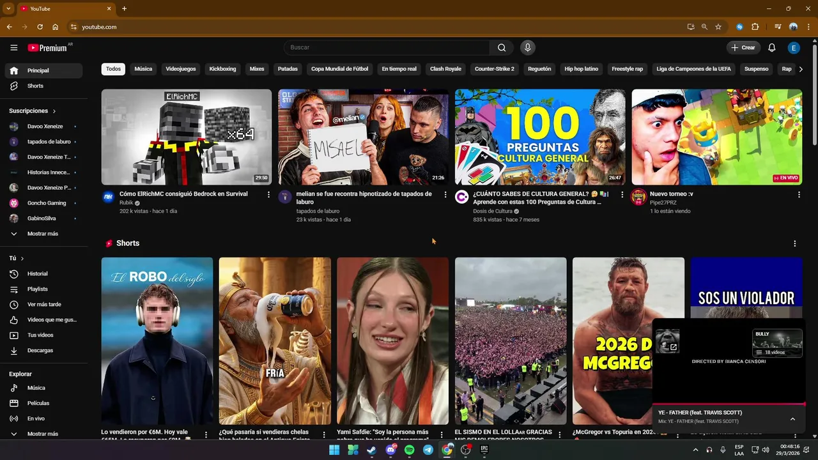Viewport: 818px width, 460px height.
Task: Focus the Buscar search field
Action: pos(387,48)
